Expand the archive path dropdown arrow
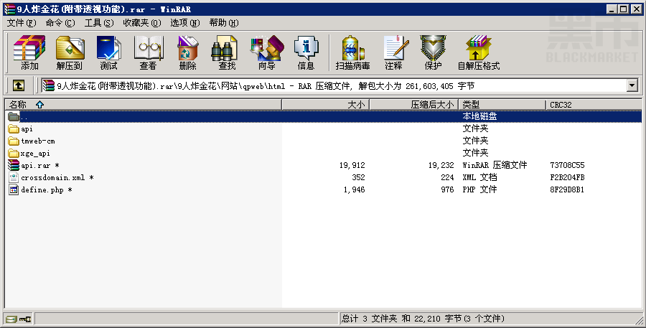 pos(632,85)
